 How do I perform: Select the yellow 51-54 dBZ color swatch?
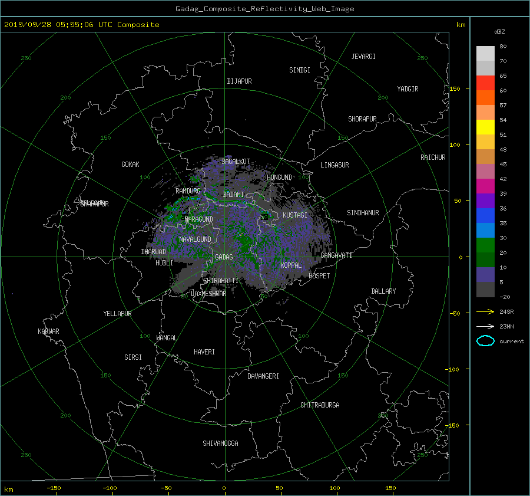pyautogui.click(x=485, y=127)
